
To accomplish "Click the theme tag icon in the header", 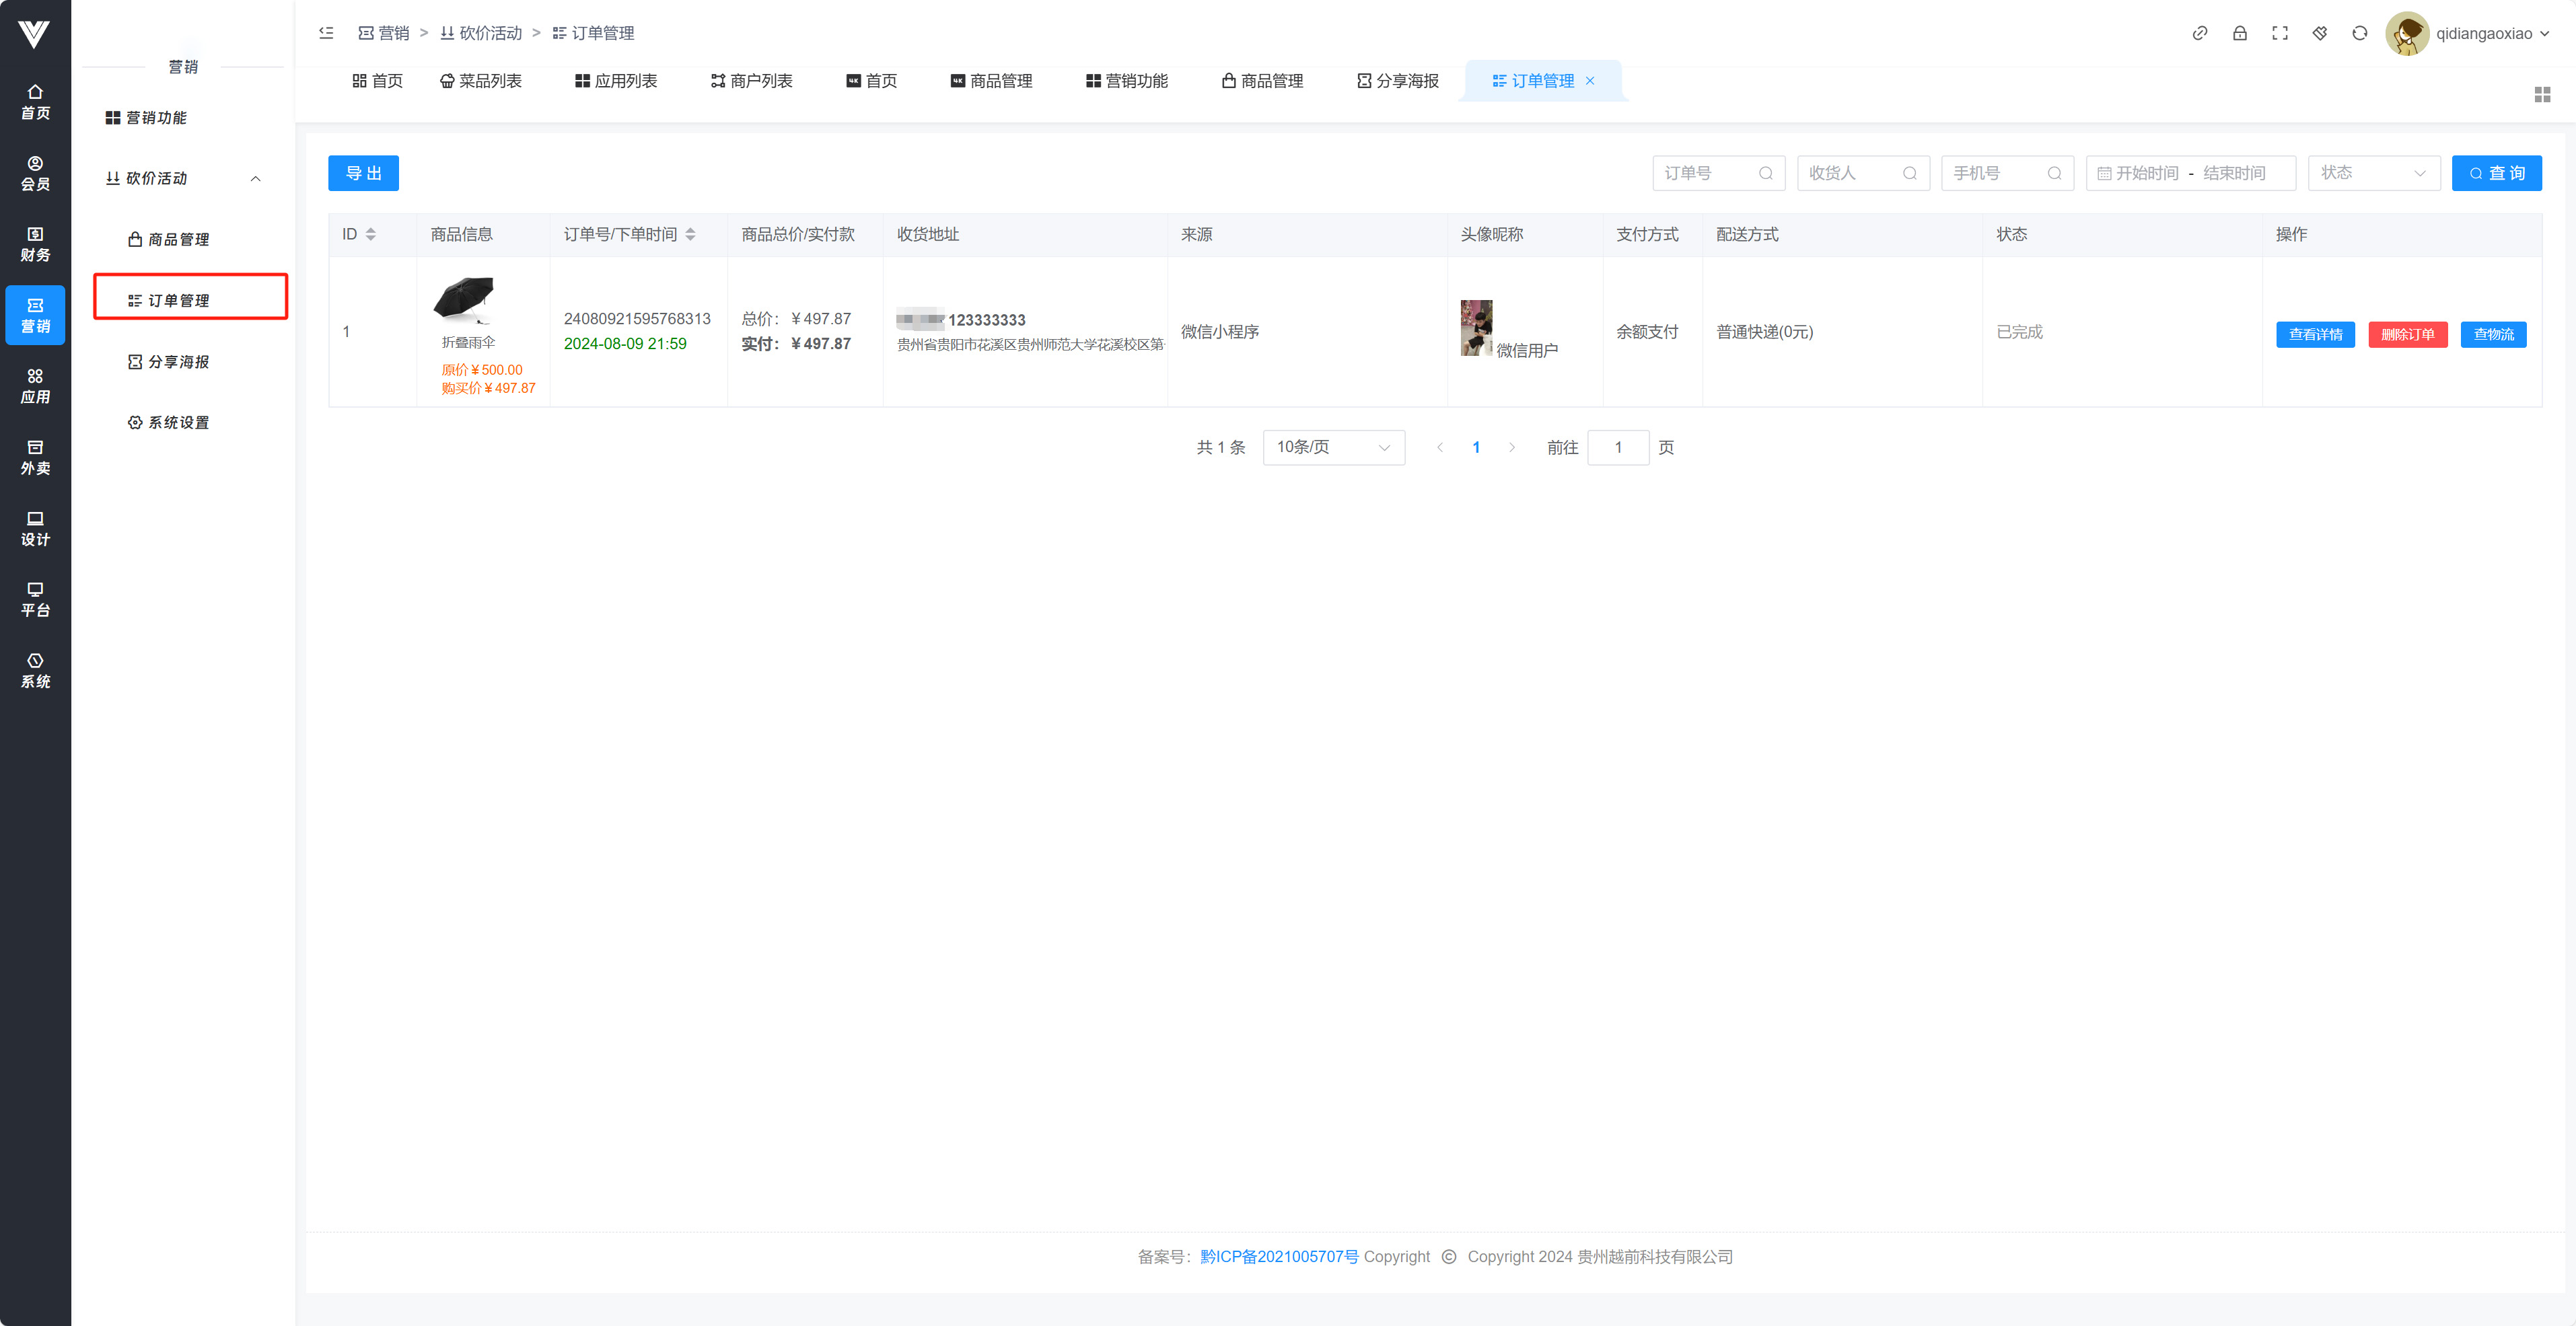I will click(2319, 33).
